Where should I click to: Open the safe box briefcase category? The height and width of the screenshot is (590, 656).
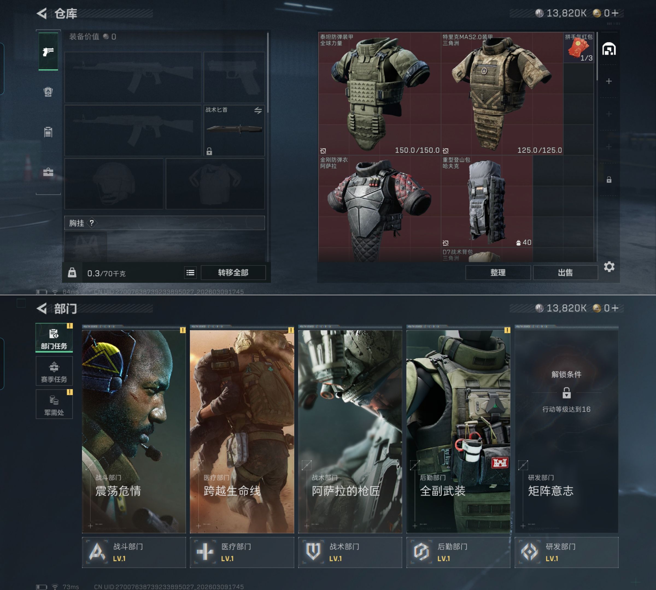(x=48, y=172)
